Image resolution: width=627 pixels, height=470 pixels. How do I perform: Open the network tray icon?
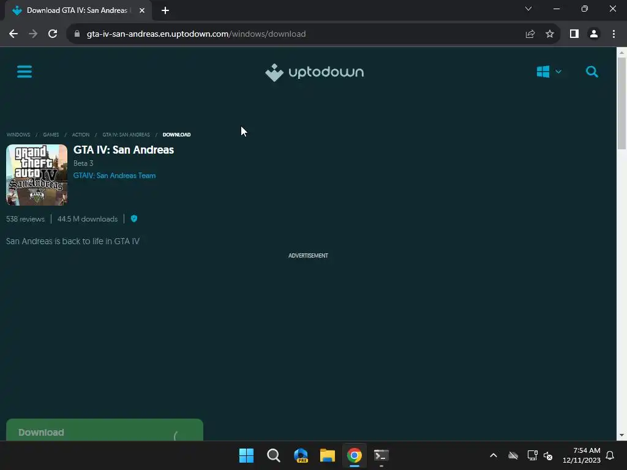(x=532, y=455)
